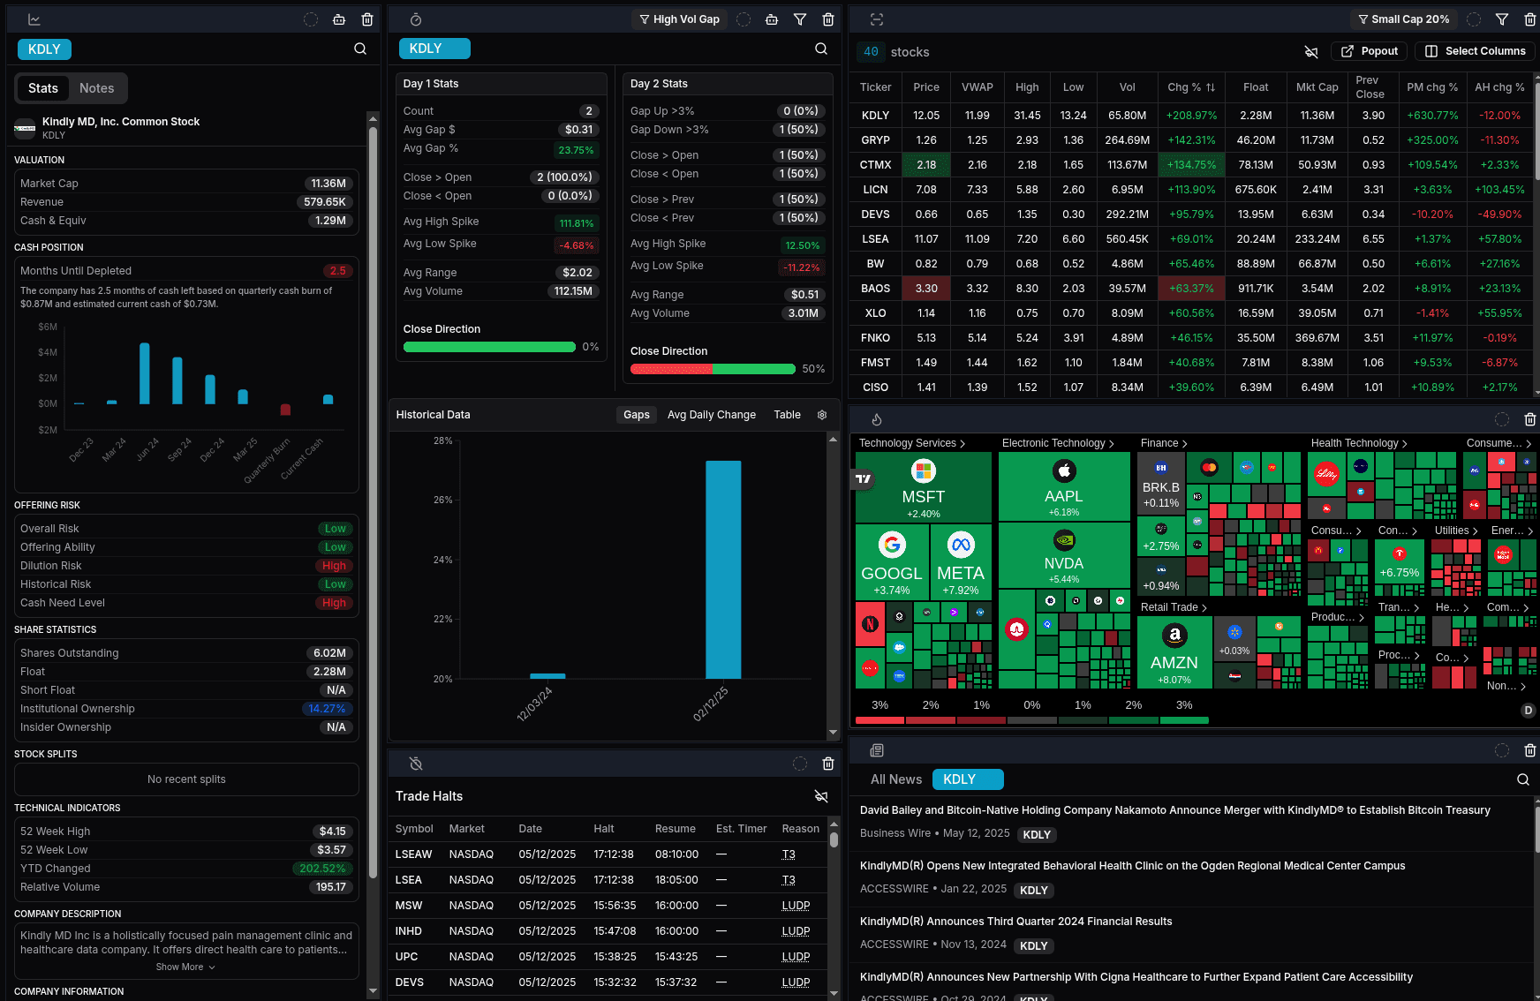Click the funnel filter icon in the gap stats panel
Viewport: 1540px width, 1001px height.
[800, 19]
